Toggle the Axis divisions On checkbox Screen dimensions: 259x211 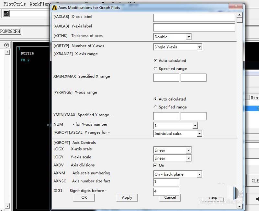tap(155, 165)
